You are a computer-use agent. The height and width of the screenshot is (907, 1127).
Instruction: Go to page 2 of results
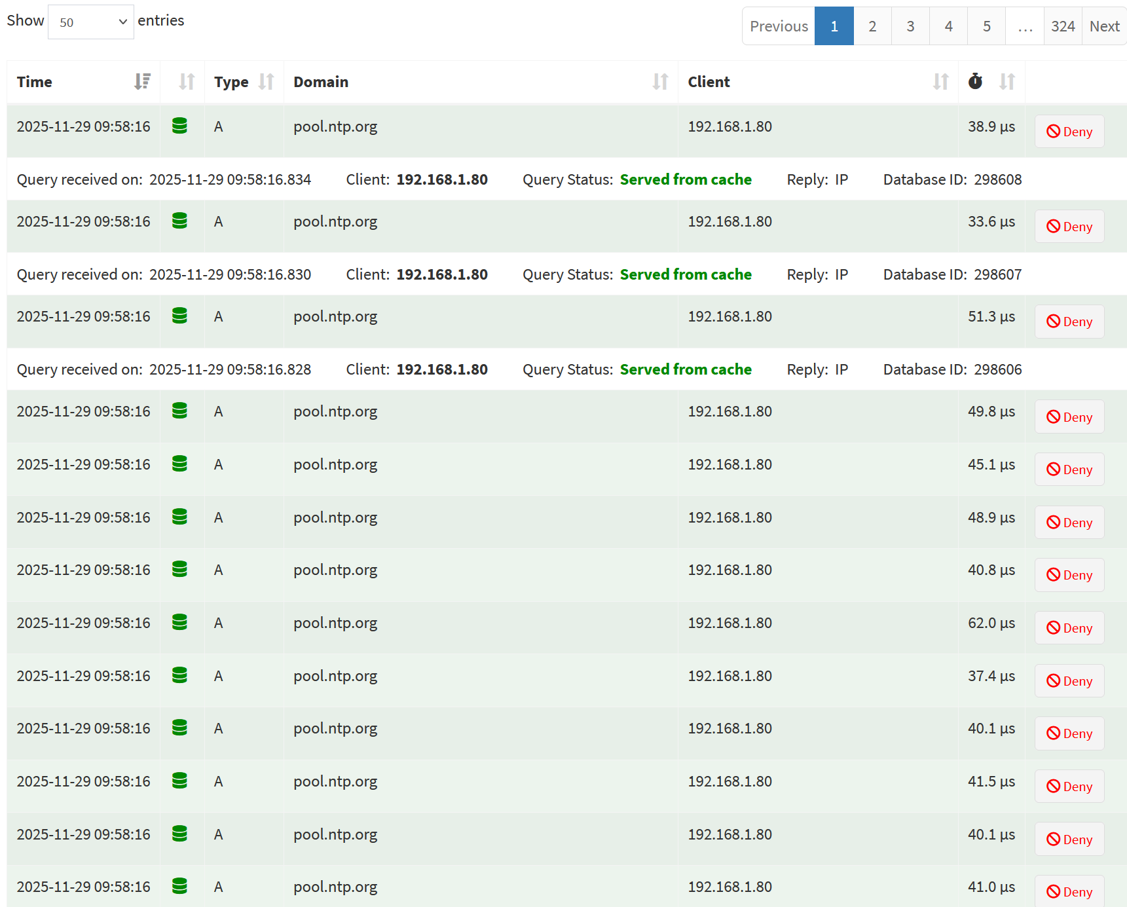click(x=872, y=26)
